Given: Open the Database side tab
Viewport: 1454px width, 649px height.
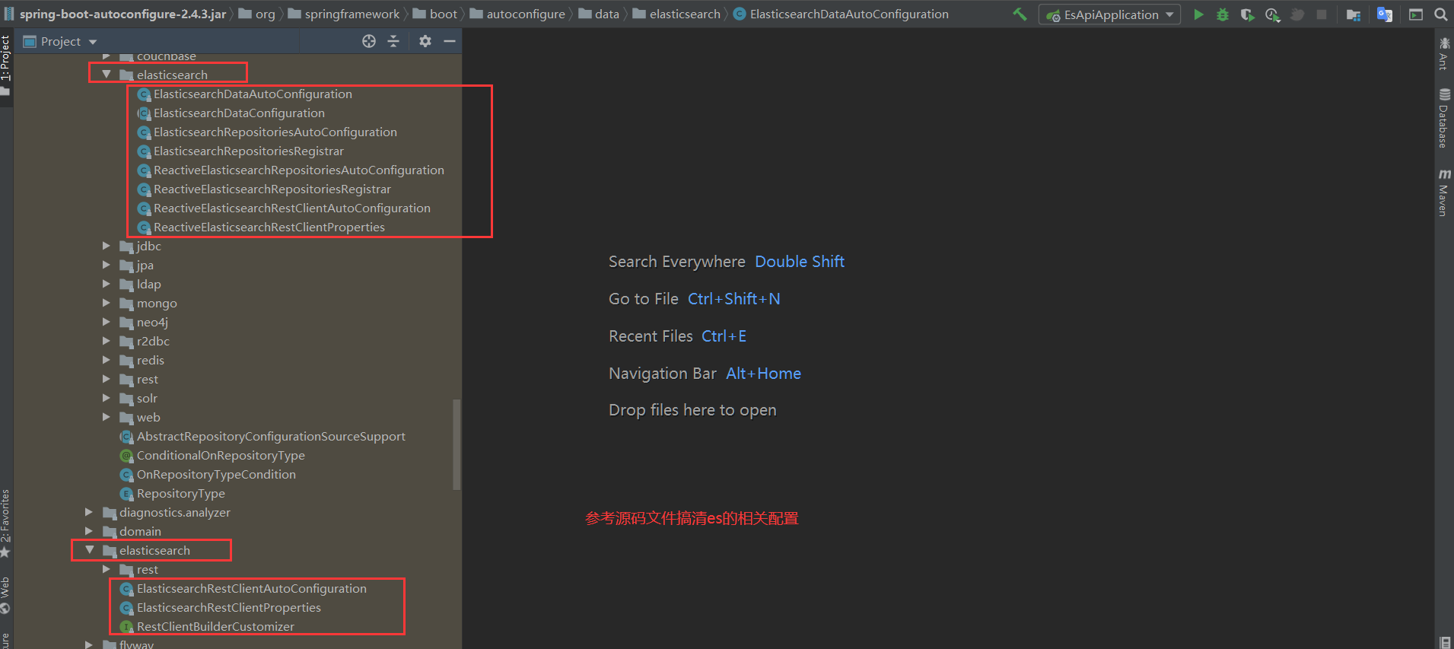Looking at the screenshot, I should tap(1443, 119).
